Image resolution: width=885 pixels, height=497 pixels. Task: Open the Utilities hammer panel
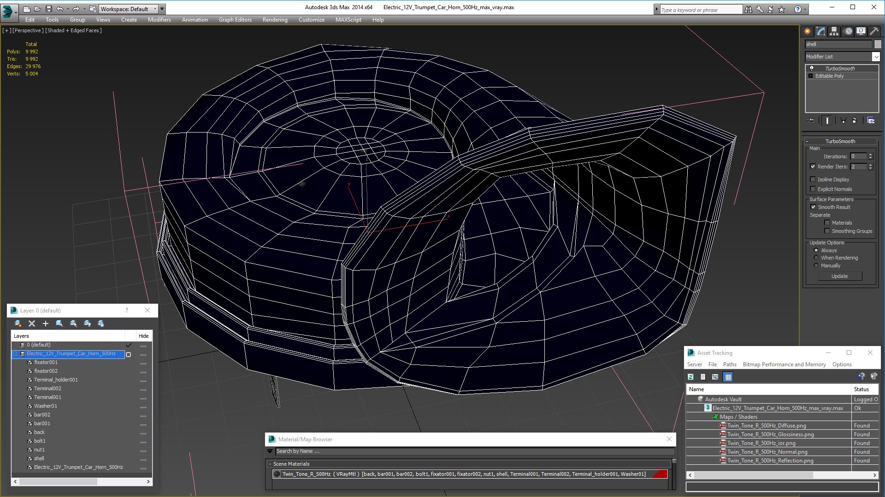(x=873, y=31)
